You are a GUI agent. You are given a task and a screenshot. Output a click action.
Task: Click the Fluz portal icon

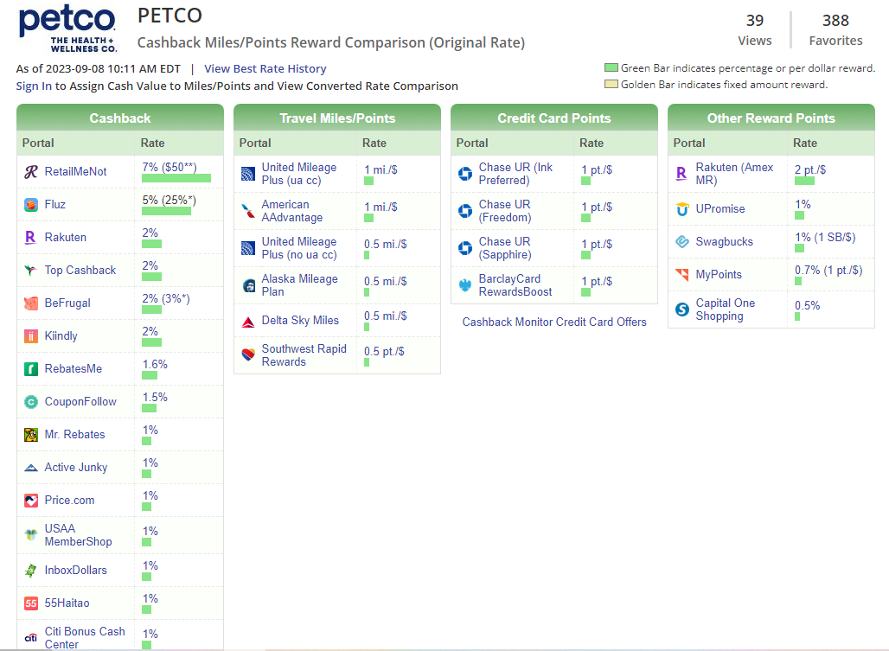(31, 205)
